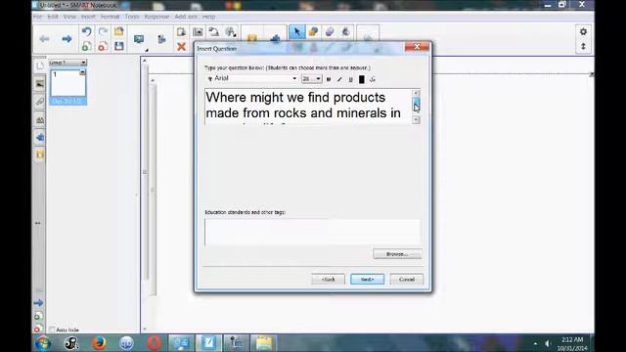This screenshot has width=626, height=352.
Task: Toggle the Auto-hide checkbox
Action: 52,330
